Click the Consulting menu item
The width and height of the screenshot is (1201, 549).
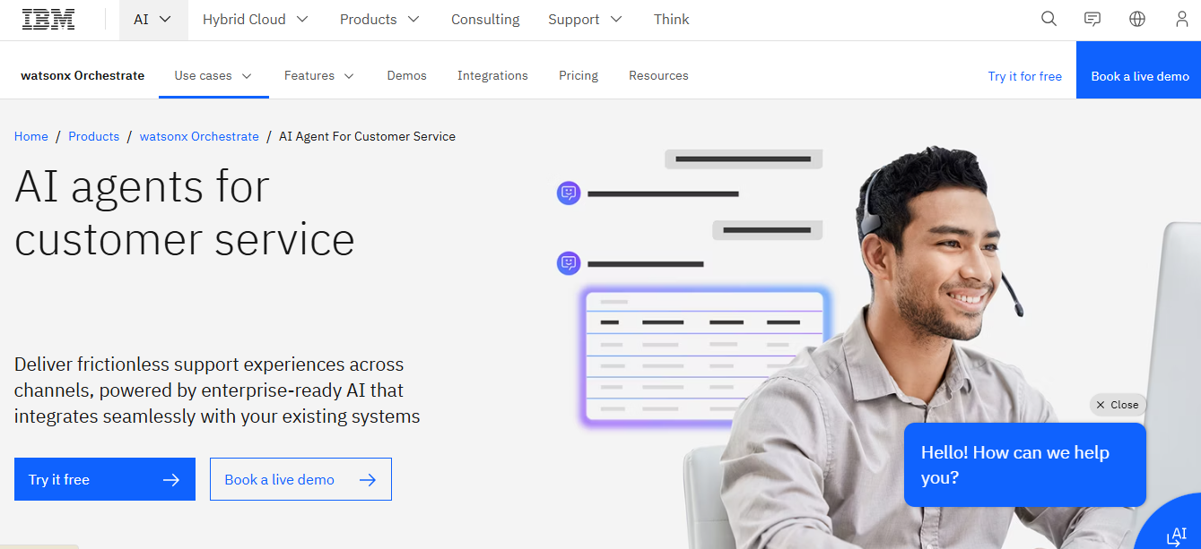(485, 19)
